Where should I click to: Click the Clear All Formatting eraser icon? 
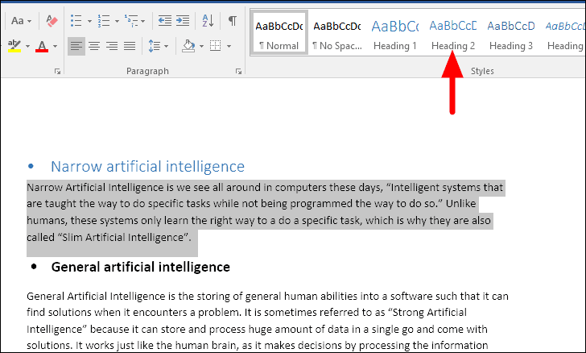pos(52,21)
